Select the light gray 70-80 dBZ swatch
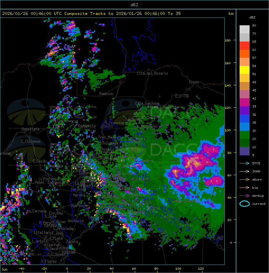269x273 pixels. point(244,30)
